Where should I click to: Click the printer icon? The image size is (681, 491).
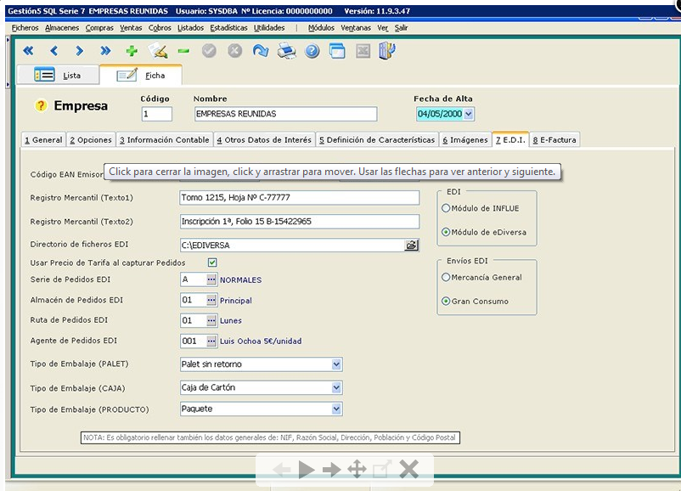click(x=286, y=51)
